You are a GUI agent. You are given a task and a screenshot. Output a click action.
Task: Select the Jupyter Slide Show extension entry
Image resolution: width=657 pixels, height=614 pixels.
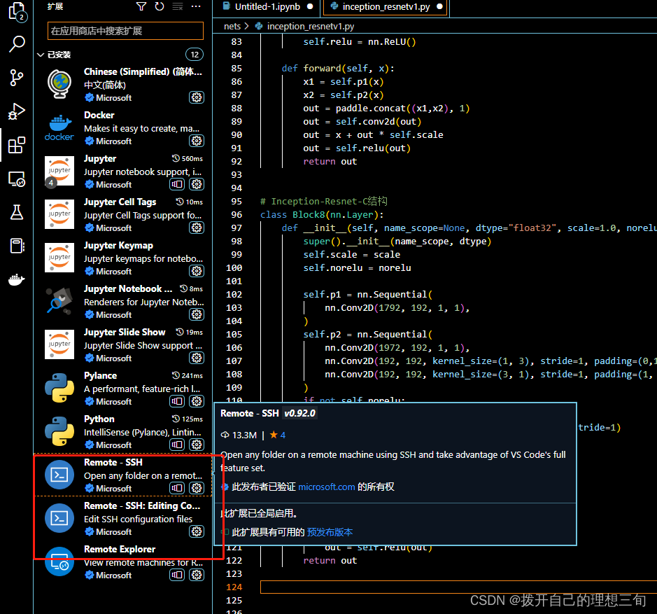coord(123,345)
